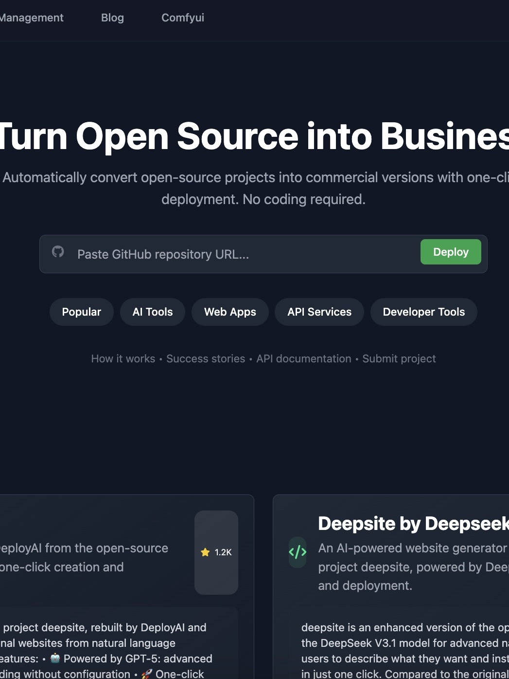Pick the Developer Tools category chip

(423, 312)
